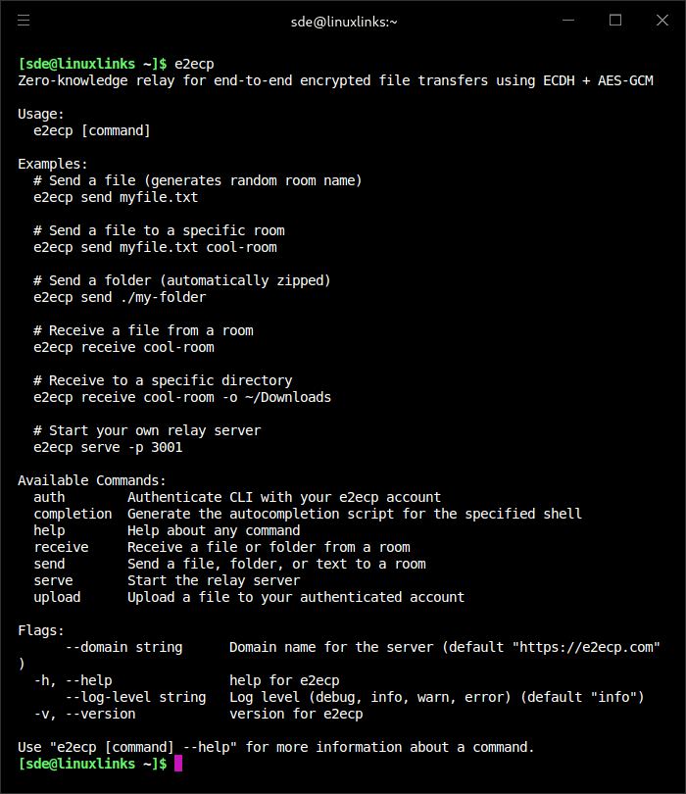Click the '--log-level string' flag
The width and height of the screenshot is (686, 794).
coord(135,697)
